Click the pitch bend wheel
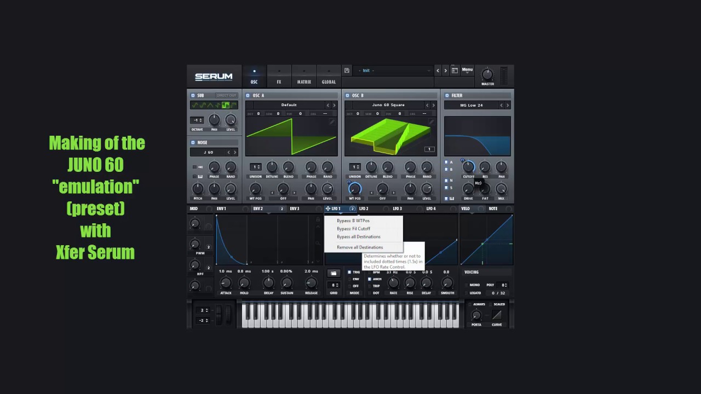This screenshot has width=701, height=394. pos(219,315)
